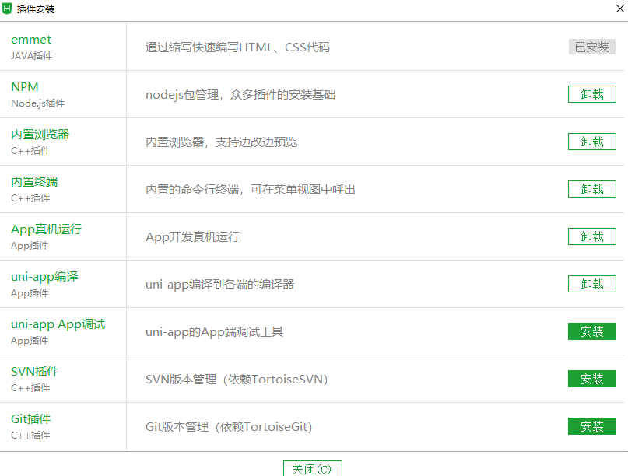The image size is (628, 476).
Task: Click the JAVA插件 label under emmet
Action: click(32, 56)
